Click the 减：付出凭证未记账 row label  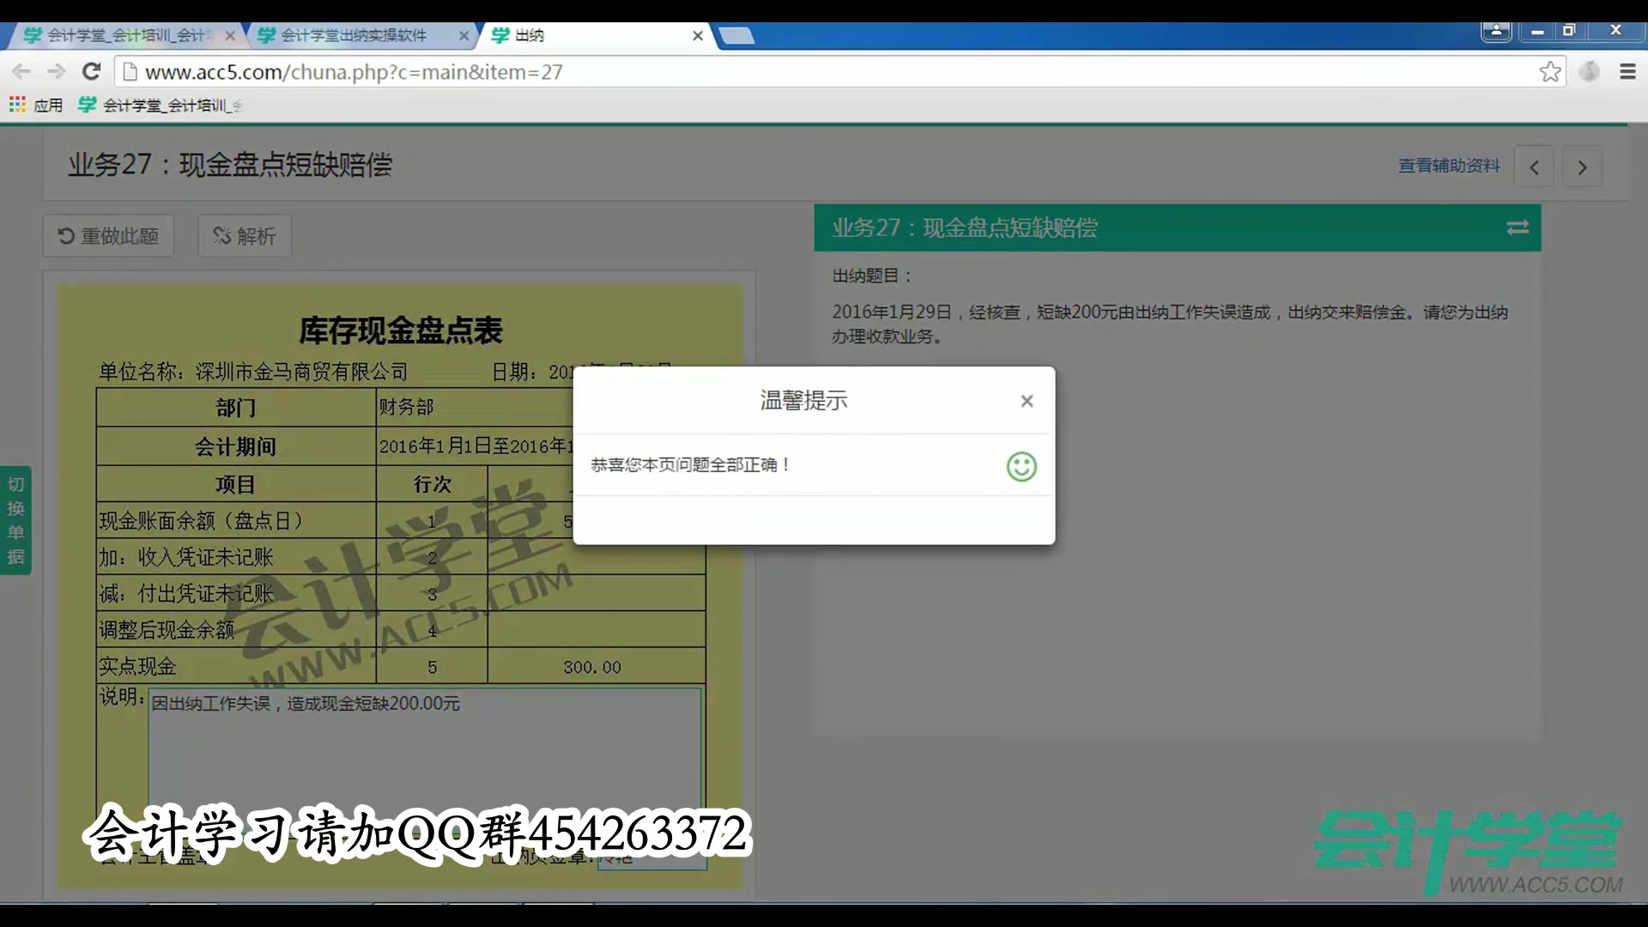186,593
